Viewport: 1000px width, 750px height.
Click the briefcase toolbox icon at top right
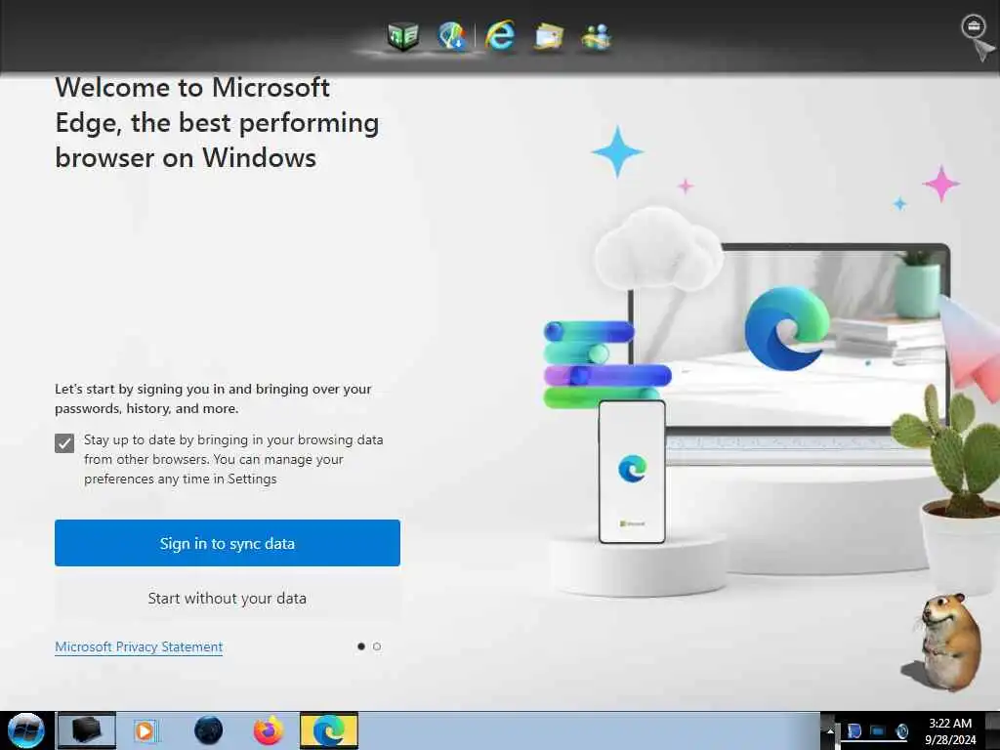coord(973,26)
